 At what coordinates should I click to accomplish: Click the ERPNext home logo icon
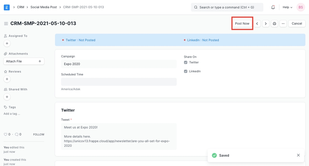point(7,7)
